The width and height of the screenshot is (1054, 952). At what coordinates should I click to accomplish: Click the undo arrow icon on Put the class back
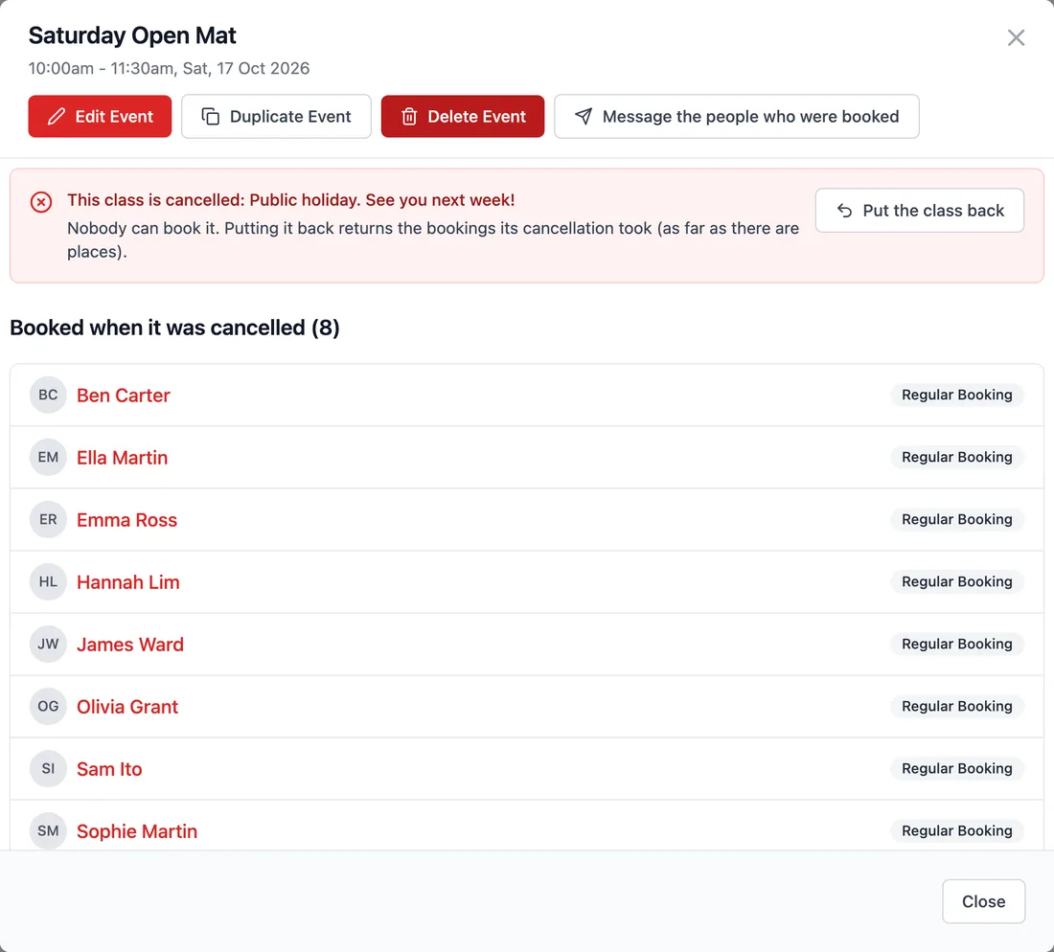click(x=844, y=211)
